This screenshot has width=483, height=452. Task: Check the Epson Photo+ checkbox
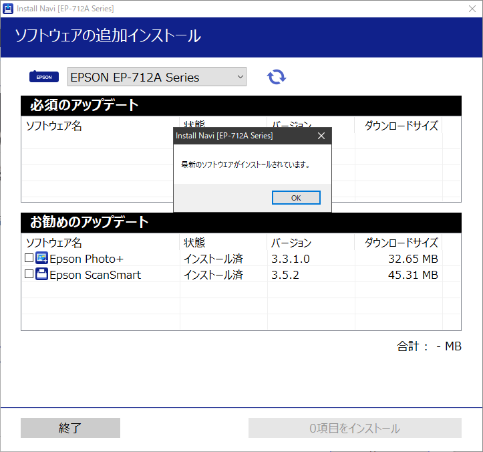click(29, 257)
